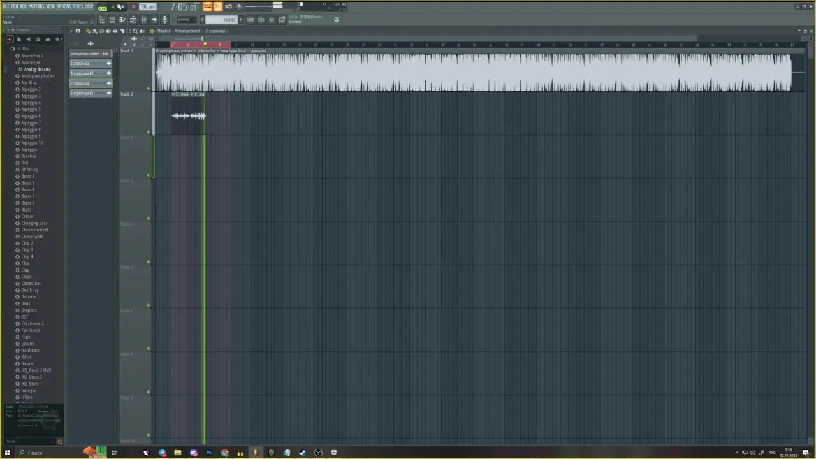Viewport: 816px width, 459px height.
Task: Select the Playback speaker tool in playlist
Action: 142,31
